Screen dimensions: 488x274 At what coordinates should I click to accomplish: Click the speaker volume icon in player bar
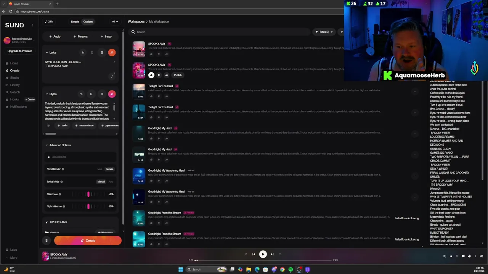tap(481, 256)
